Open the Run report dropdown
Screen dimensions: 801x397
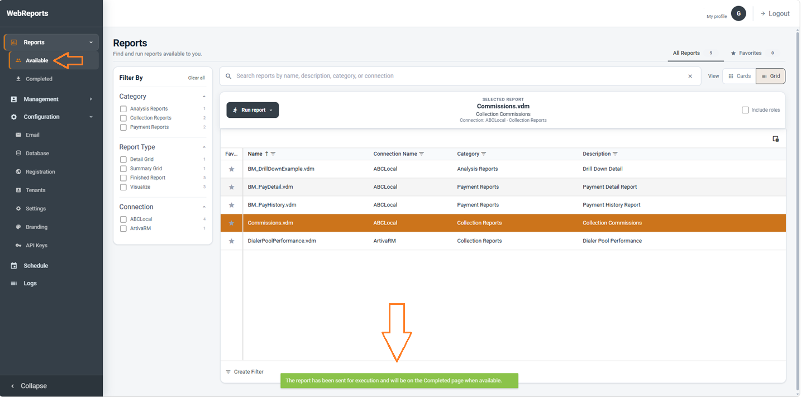point(252,110)
